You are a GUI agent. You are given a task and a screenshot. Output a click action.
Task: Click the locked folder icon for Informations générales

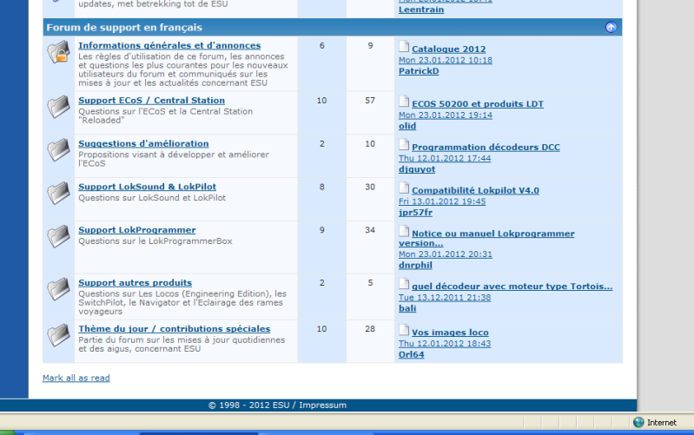pyautogui.click(x=58, y=52)
